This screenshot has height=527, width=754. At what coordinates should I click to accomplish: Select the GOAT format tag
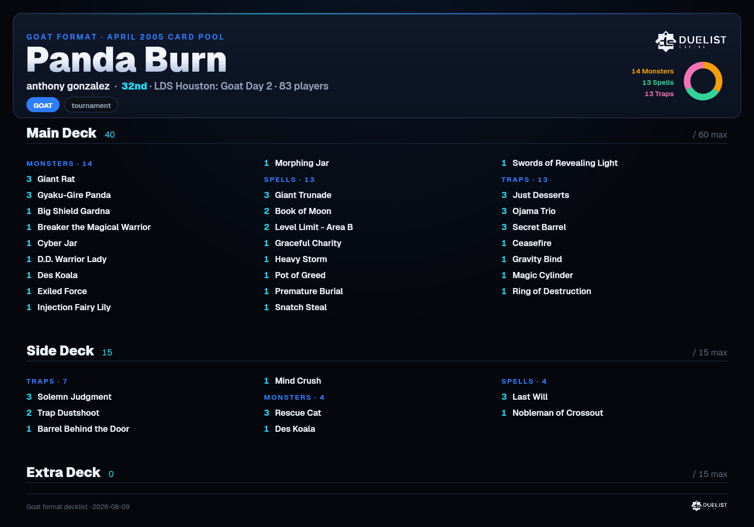tap(43, 105)
